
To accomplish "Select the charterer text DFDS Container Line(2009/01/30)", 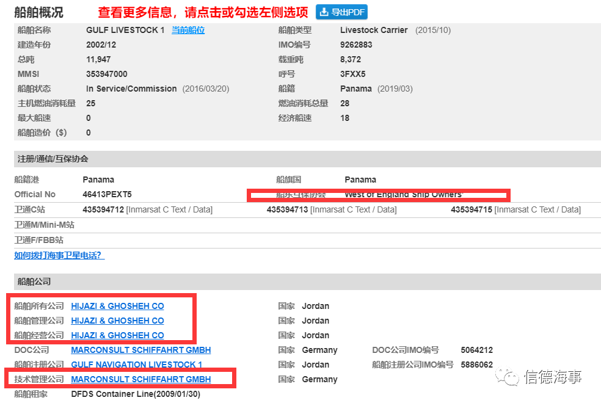I will tap(136, 394).
